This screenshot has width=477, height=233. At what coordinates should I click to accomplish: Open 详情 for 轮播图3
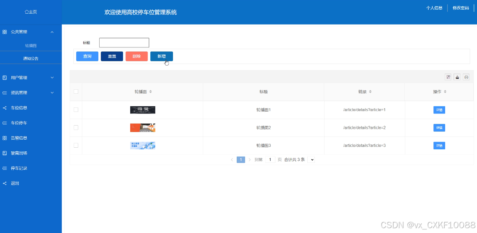[x=439, y=146]
